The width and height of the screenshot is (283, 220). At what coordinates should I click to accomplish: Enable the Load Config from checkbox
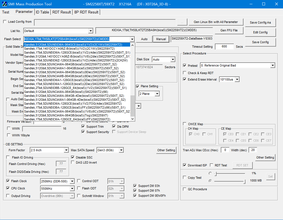pos(5,22)
